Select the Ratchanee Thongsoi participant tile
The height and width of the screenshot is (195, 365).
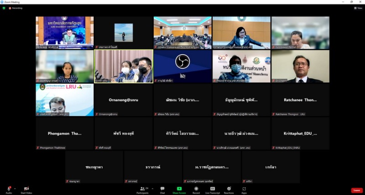300,100
